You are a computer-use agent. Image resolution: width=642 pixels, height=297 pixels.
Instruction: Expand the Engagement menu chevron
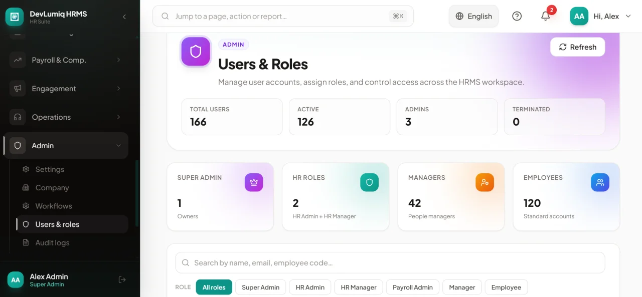[119, 89]
